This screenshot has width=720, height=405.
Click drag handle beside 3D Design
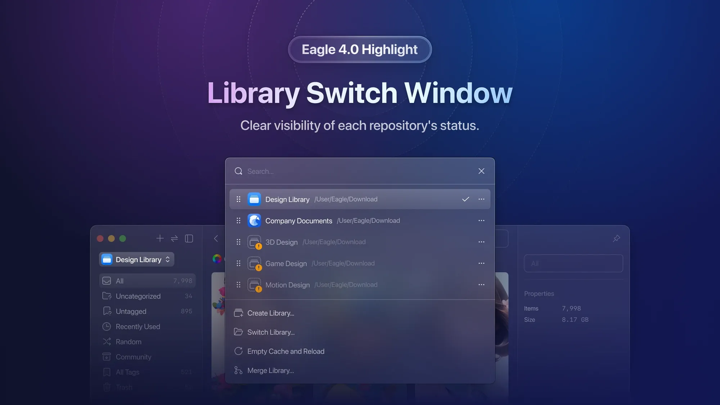tap(238, 242)
